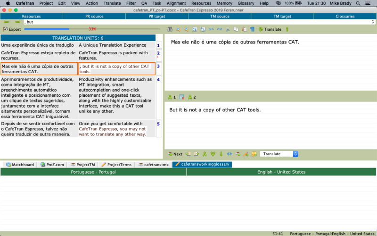Click the English - United States column header
This screenshot has width=377, height=236.
pos(281,172)
